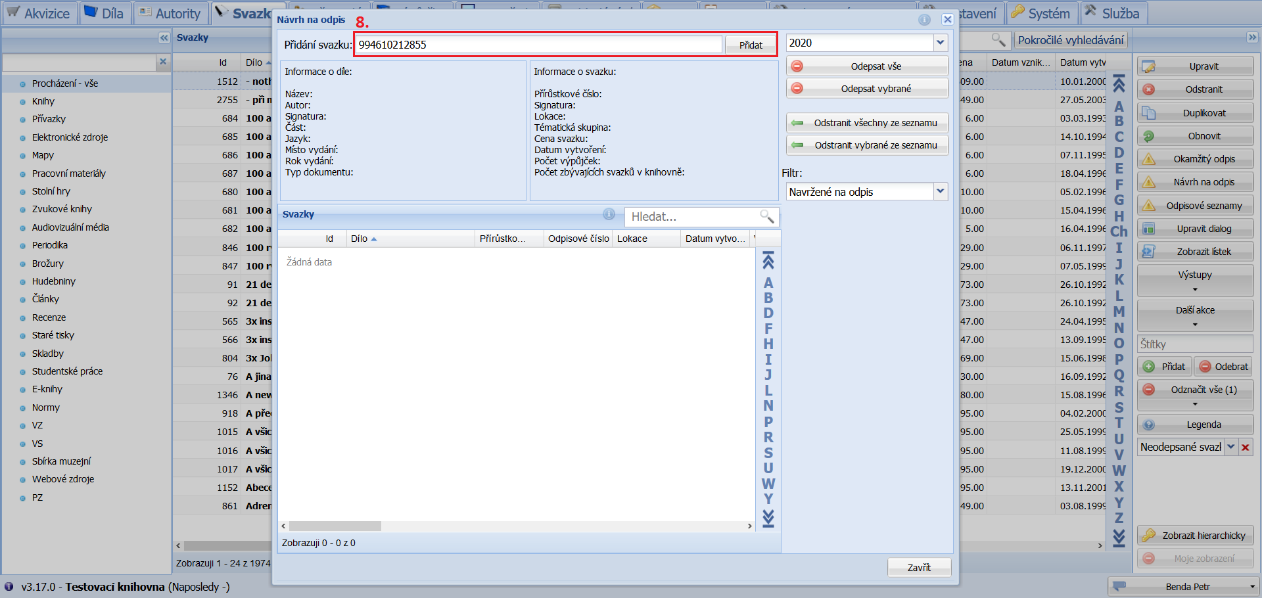Select Sbírka muzejní in the sidebar
The image size is (1262, 598).
(61, 461)
